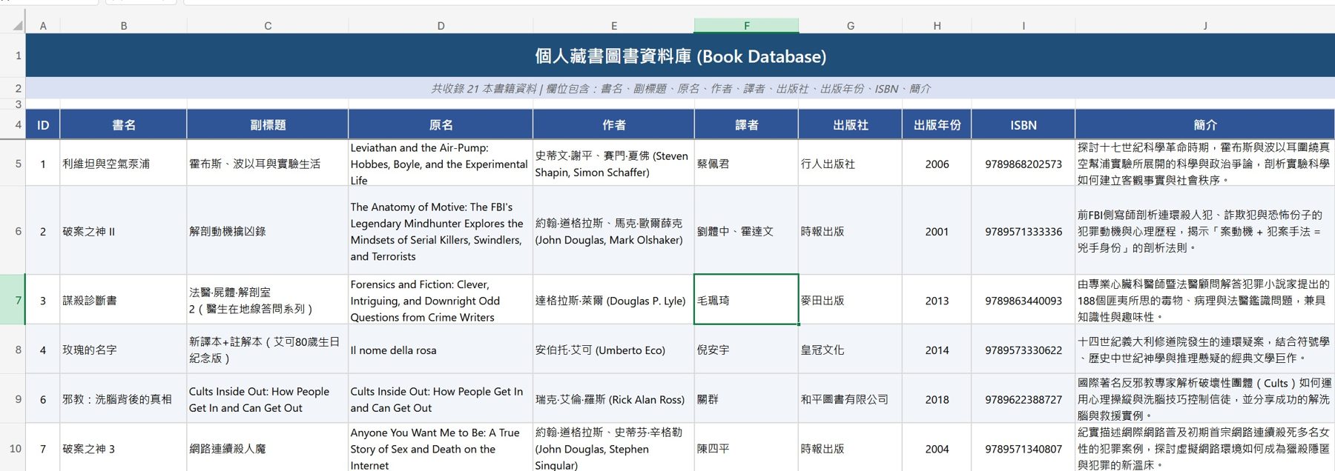1335x471 pixels.
Task: Select row 10 by its row header
Action: (13, 448)
